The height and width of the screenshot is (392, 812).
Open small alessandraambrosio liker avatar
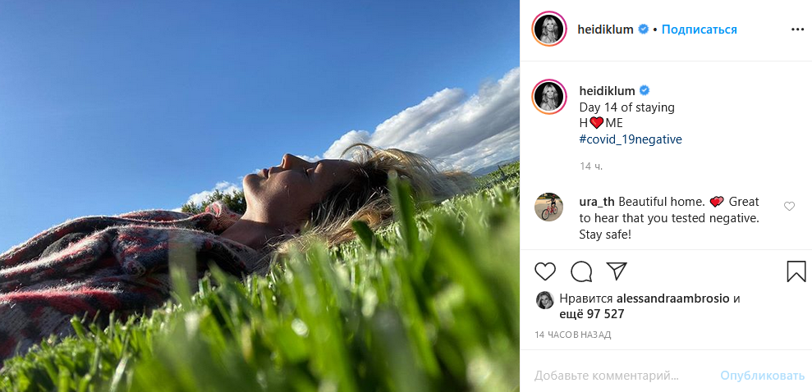coord(544,300)
